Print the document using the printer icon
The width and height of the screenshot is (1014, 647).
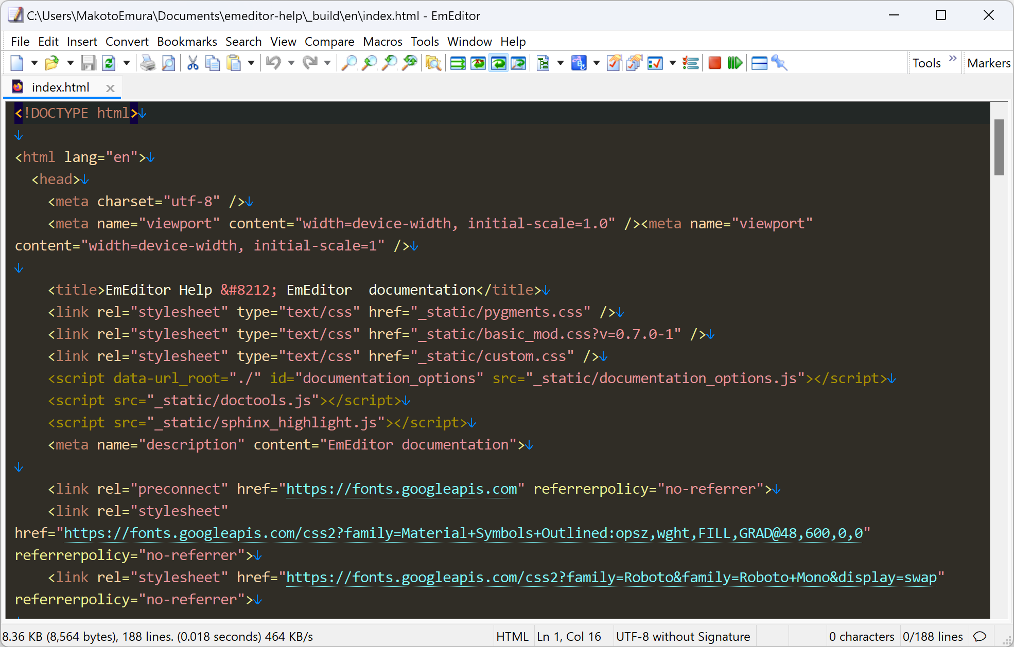[x=148, y=63]
